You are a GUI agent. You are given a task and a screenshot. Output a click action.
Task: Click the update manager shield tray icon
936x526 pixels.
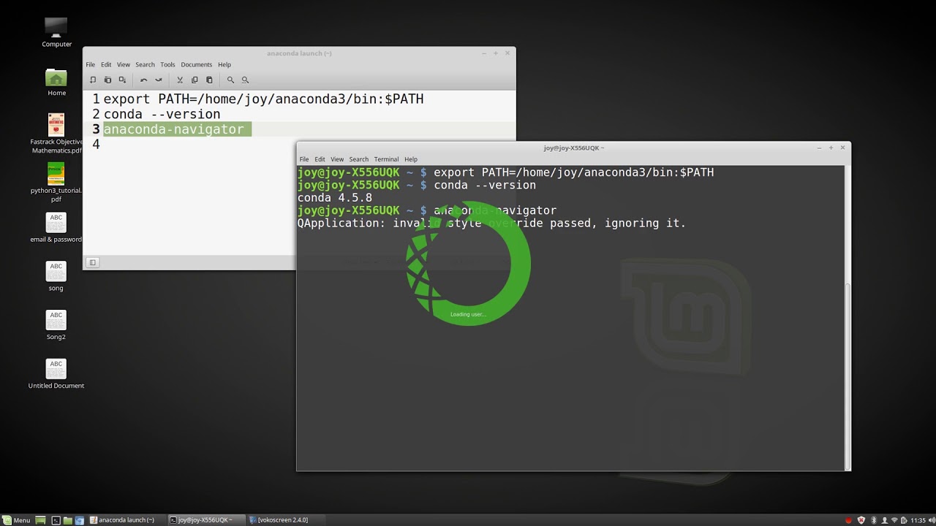click(x=861, y=520)
